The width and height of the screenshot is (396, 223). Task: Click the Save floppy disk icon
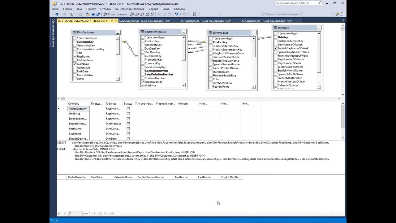[x=93, y=14]
